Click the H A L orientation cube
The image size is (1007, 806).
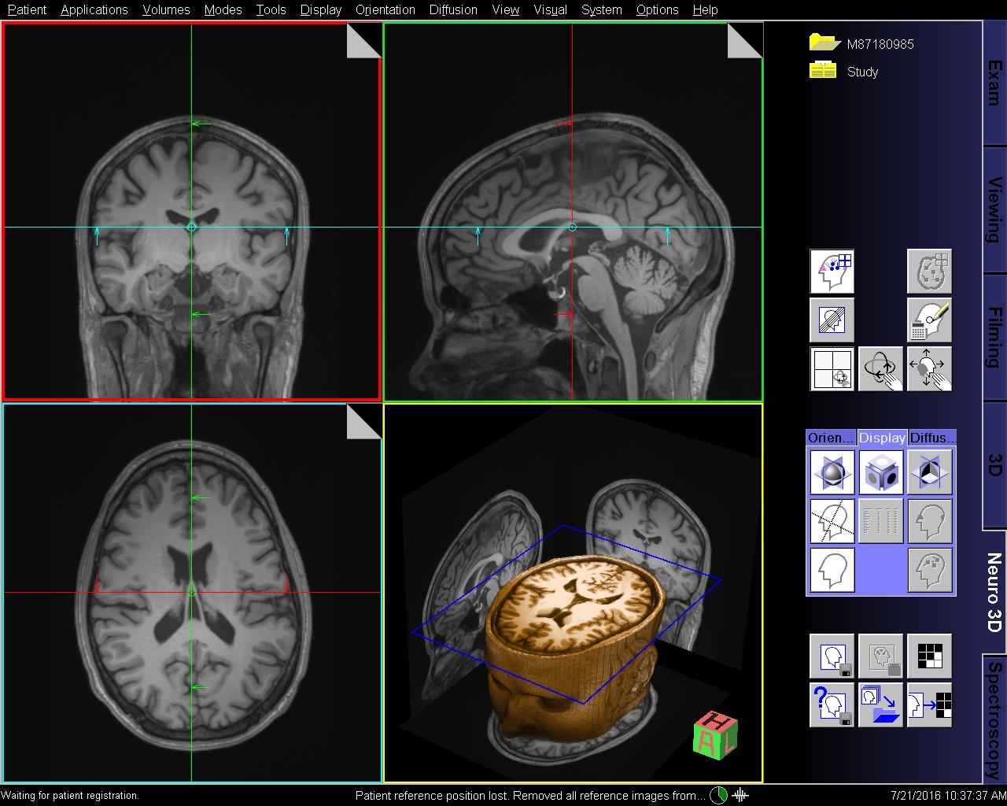715,735
